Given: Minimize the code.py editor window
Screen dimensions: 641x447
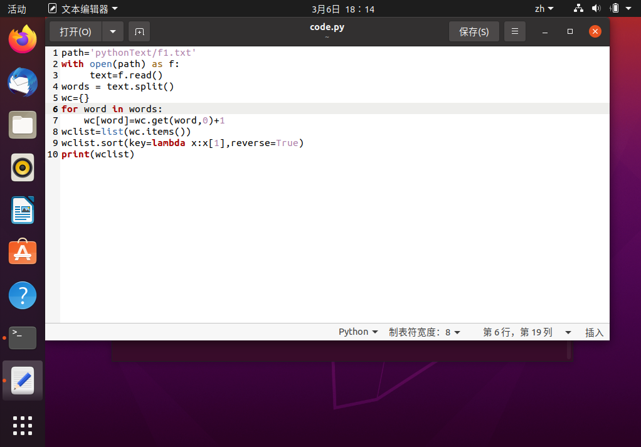Looking at the screenshot, I should click(545, 31).
